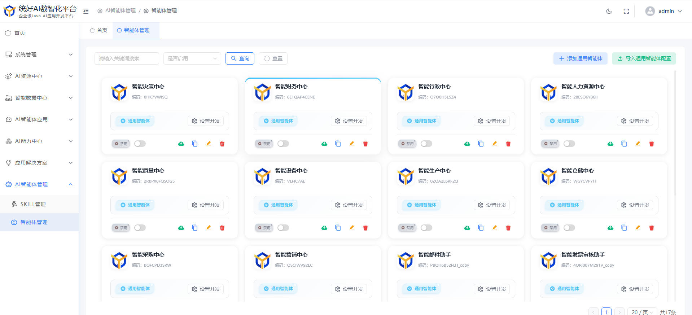Image resolution: width=692 pixels, height=315 pixels.
Task: Copy the 智能财务中心 agent
Action: point(338,144)
